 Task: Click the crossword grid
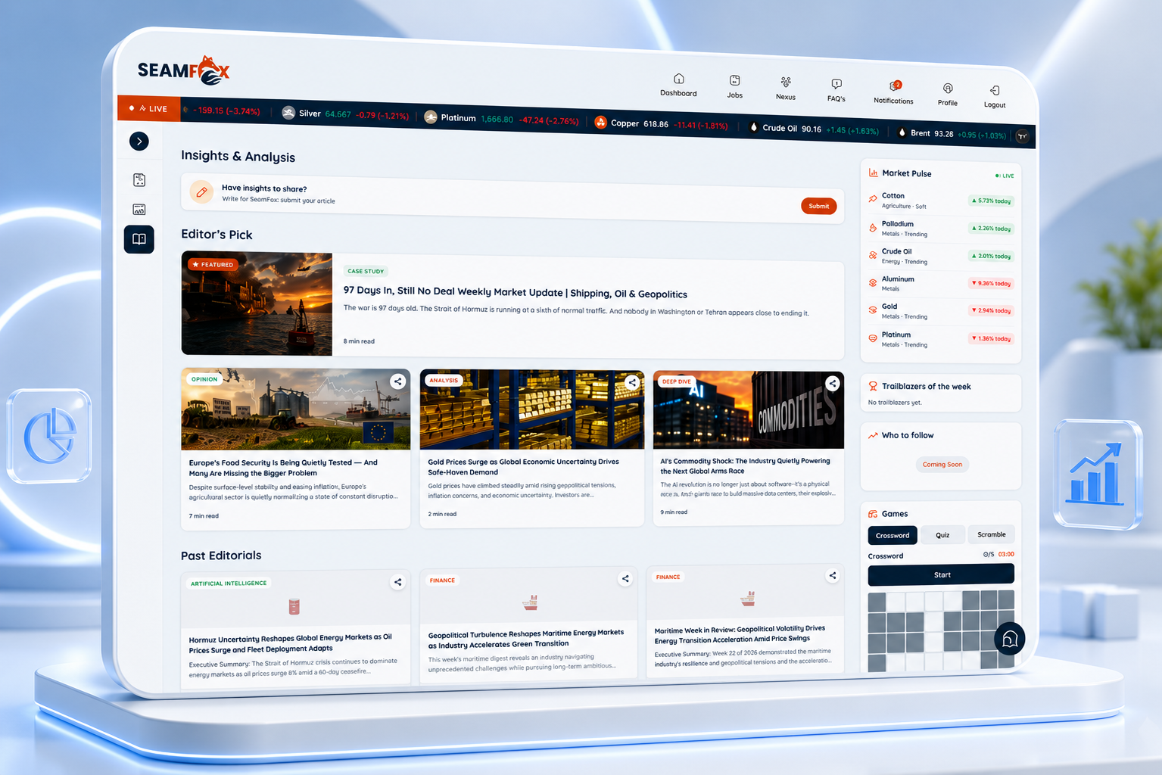point(941,632)
